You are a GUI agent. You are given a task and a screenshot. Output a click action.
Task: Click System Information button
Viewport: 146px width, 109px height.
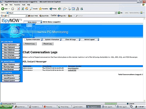[x=33, y=40]
